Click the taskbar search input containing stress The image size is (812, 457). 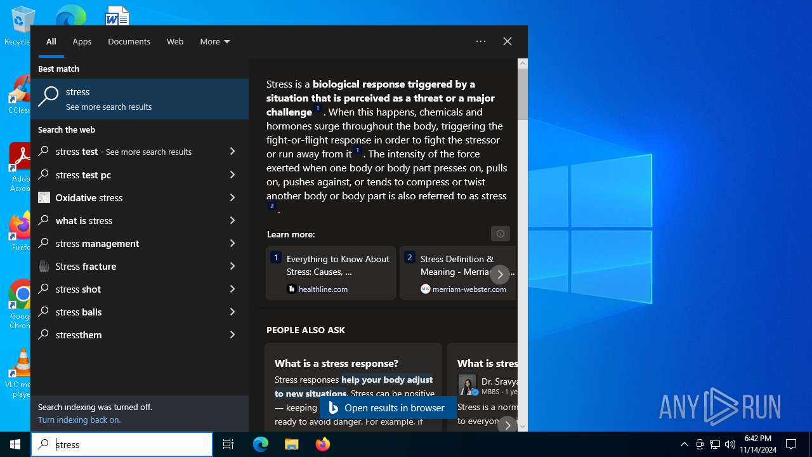(122, 444)
